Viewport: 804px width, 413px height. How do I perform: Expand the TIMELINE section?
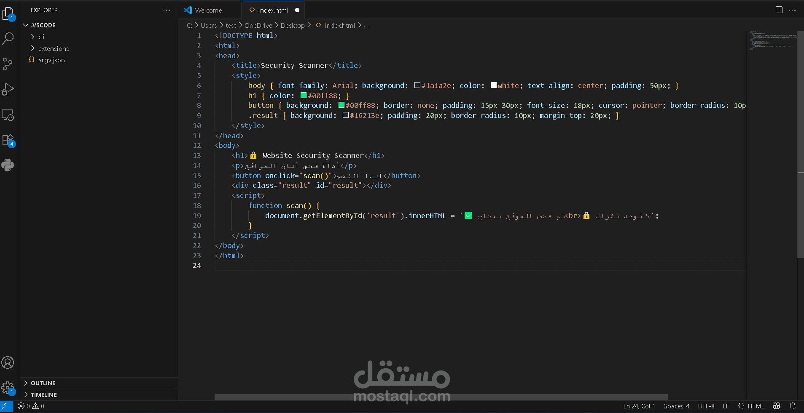(x=44, y=395)
